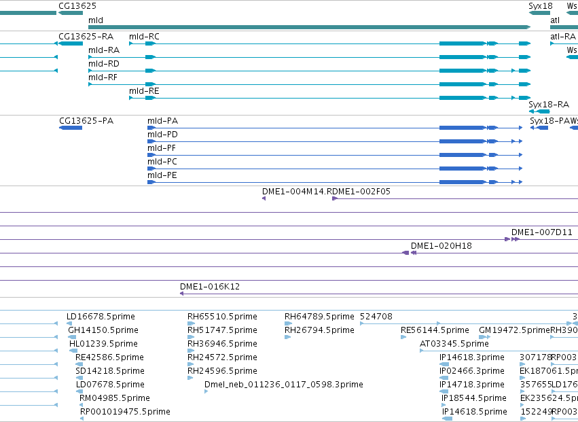Click the LD16678.5prime EST label

pyautogui.click(x=101, y=317)
